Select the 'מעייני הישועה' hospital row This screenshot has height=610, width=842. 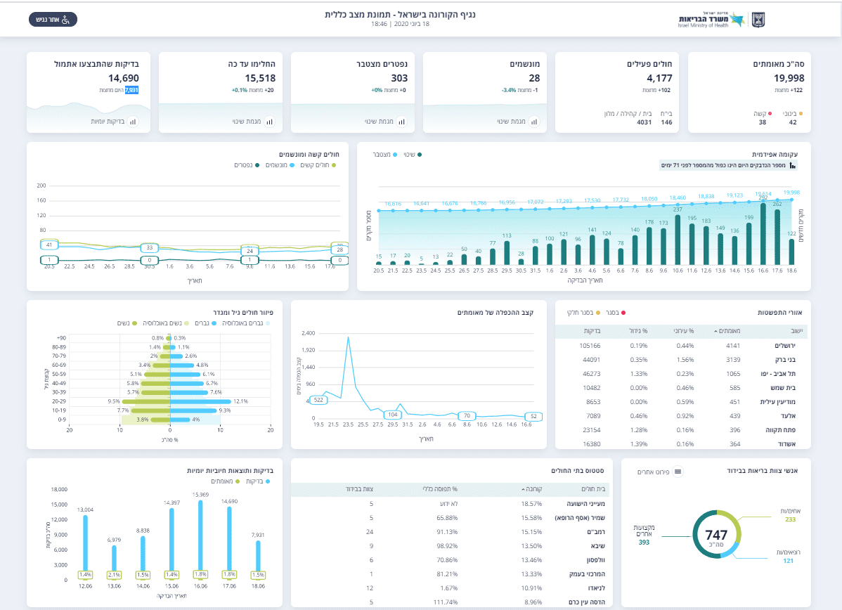[x=453, y=504]
